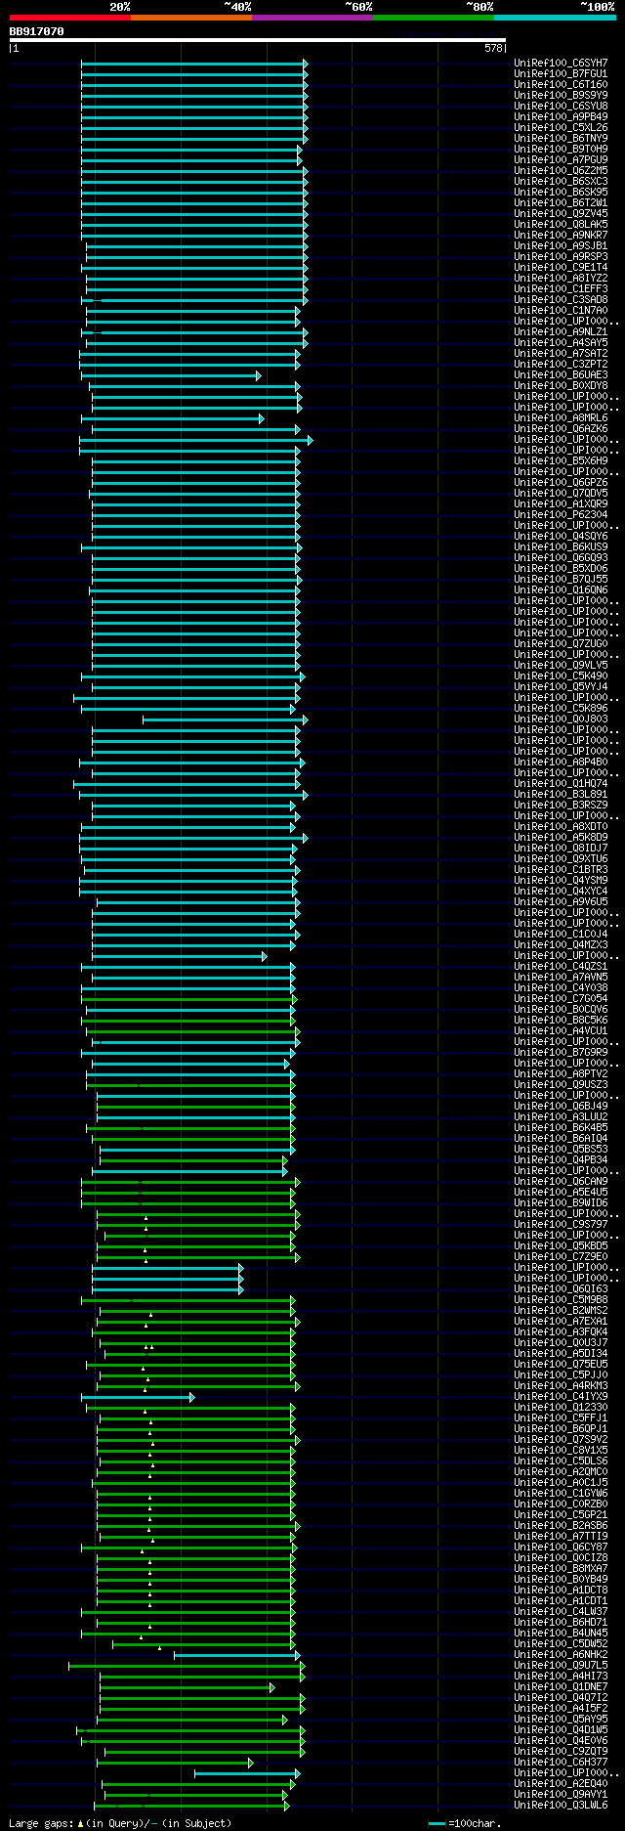Select the UniRef100_A1CDT1 label

point(561,1601)
